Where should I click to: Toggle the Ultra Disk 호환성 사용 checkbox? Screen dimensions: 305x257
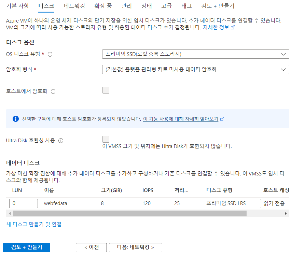106,139
